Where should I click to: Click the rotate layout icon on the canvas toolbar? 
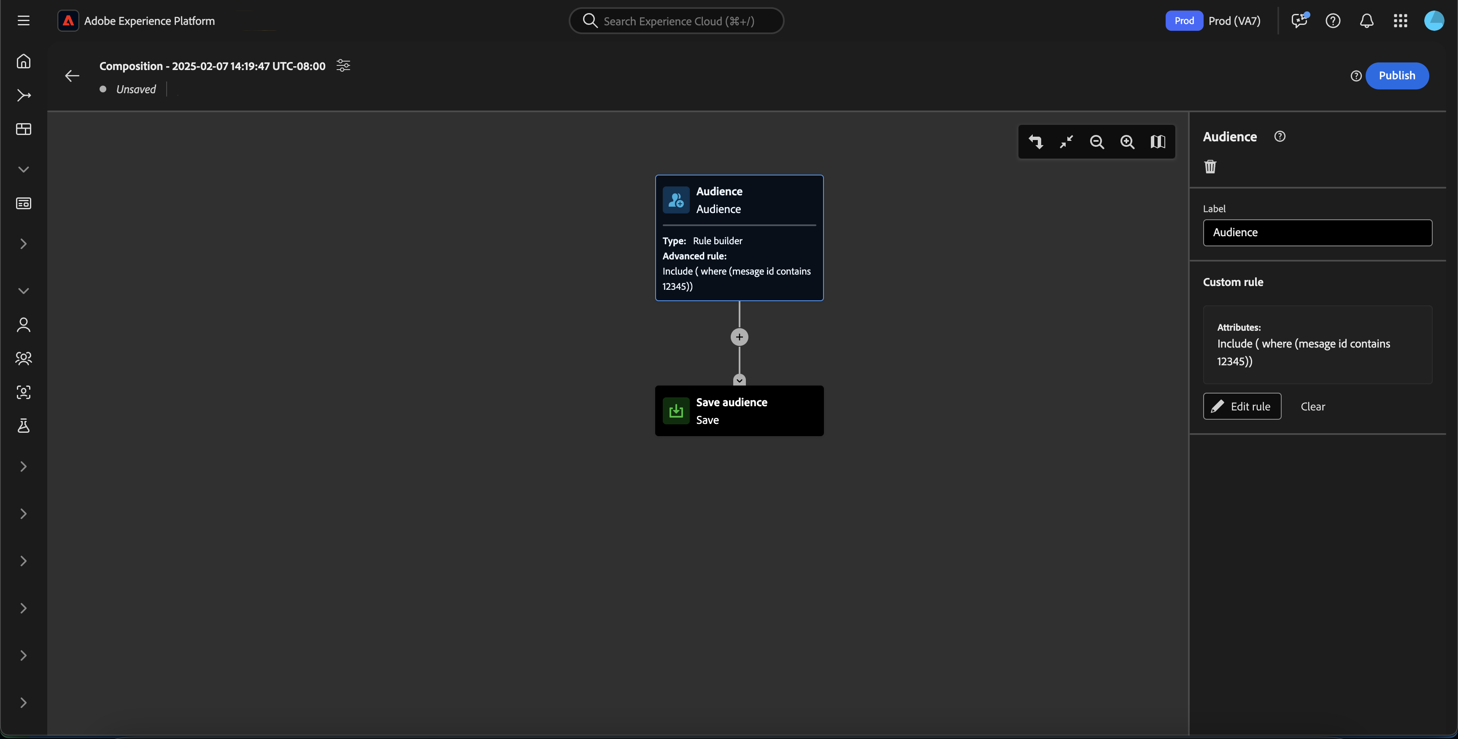[1035, 142]
